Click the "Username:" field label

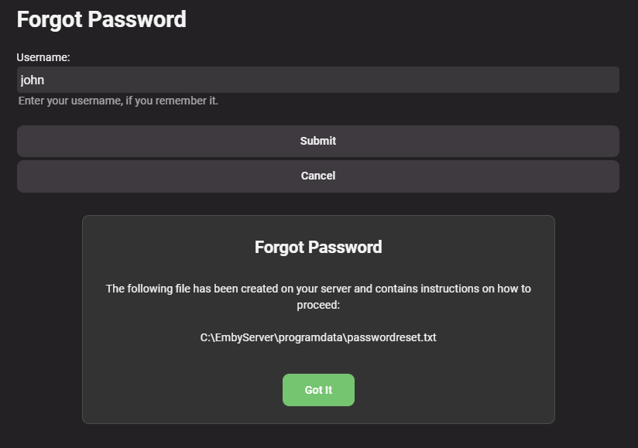click(x=43, y=57)
